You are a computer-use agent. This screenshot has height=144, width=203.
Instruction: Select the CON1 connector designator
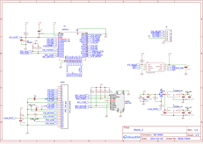coord(63,82)
